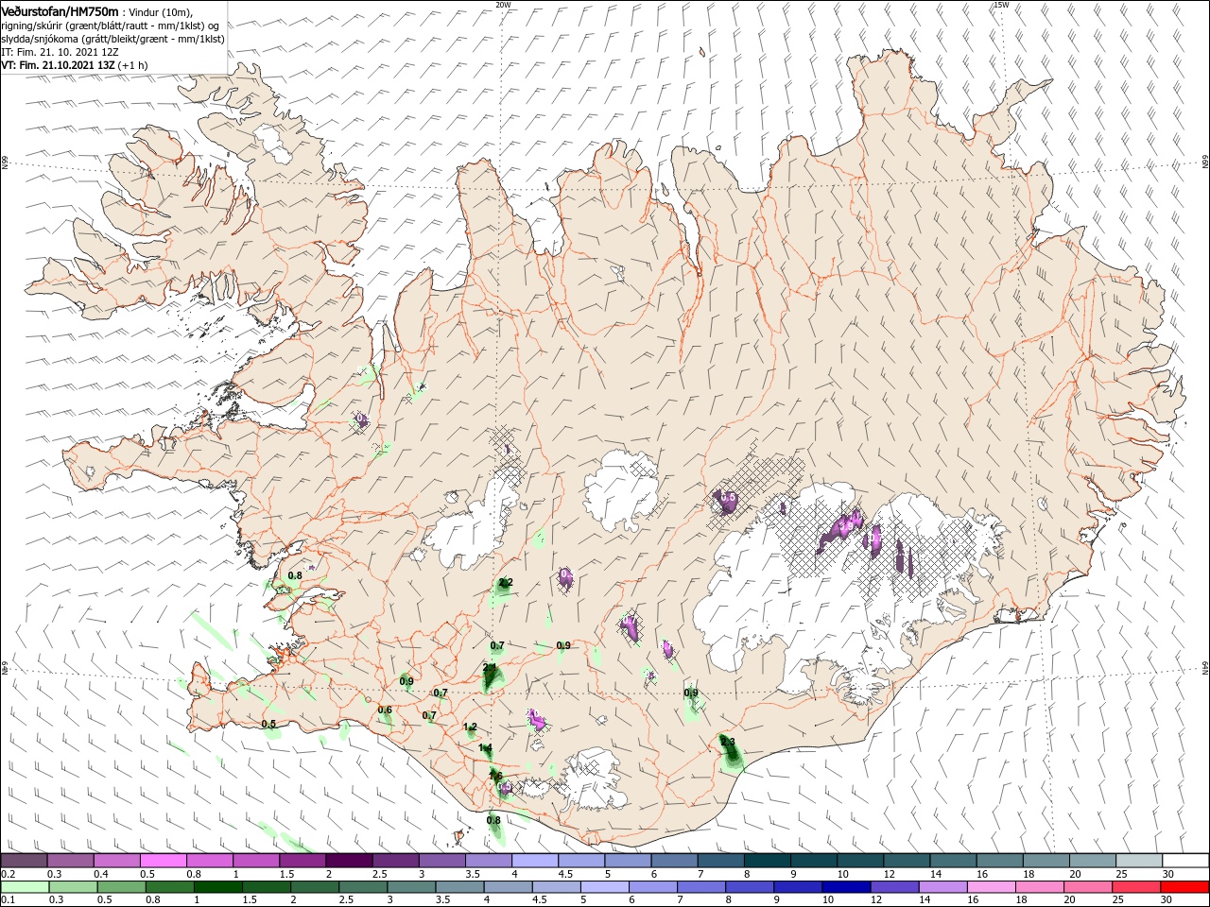Select the 0.1 palest green rain scale swatch
Image resolution: width=1210 pixels, height=907 pixels.
point(25,887)
